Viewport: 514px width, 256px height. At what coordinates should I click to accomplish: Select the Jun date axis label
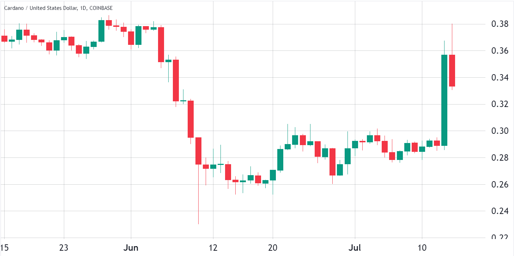(131, 248)
